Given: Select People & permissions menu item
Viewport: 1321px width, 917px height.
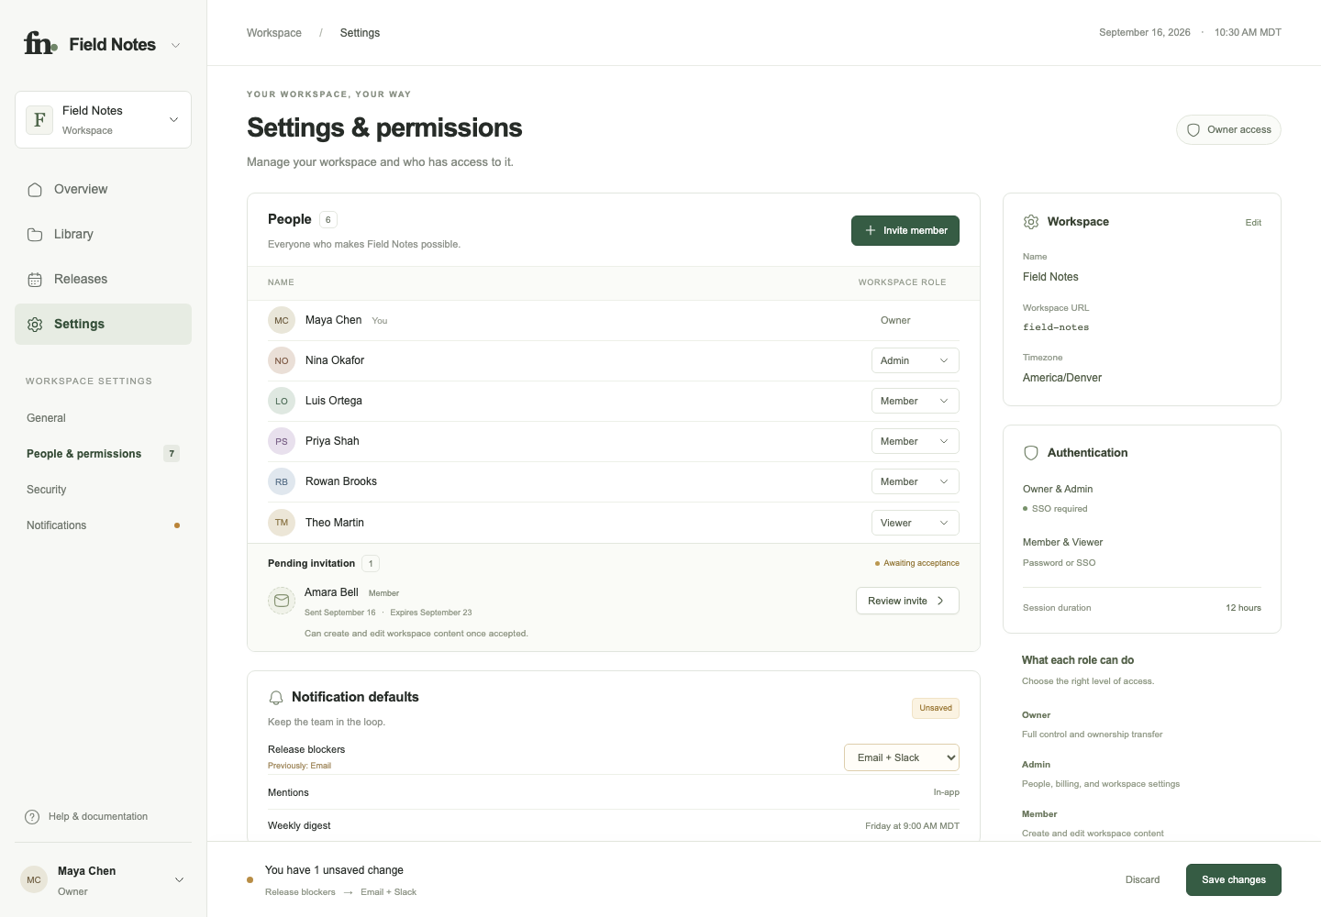Looking at the screenshot, I should (103, 454).
